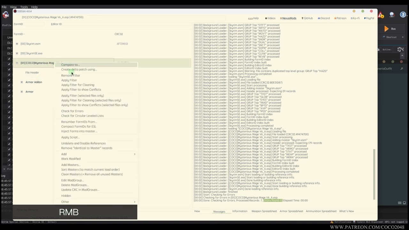Switch to the View tab
Screen dimensions: 409x230
coord(197,211)
